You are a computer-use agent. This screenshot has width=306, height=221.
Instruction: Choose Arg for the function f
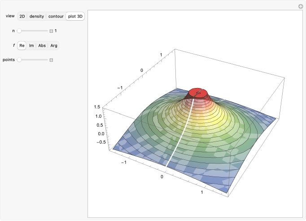[x=54, y=45]
